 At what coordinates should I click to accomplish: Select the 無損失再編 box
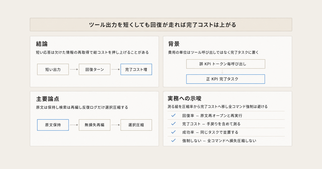[95, 125]
